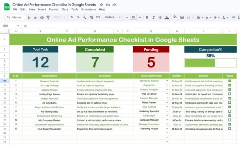The width and height of the screenshot is (240, 145).
Task: Open the Help menu
Action: click(102, 9)
